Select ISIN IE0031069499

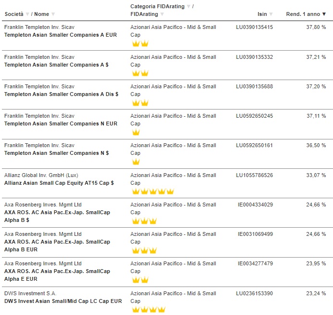(x=255, y=234)
